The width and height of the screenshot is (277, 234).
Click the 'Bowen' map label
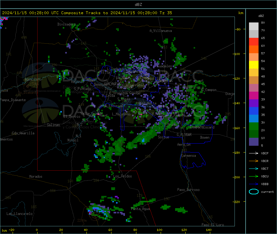click(205, 137)
